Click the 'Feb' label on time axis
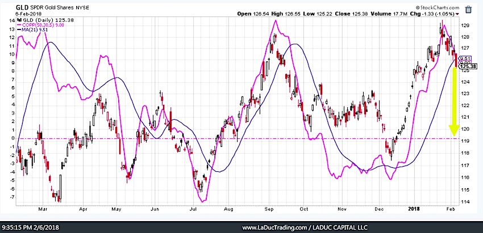The height and width of the screenshot is (233, 483). pos(451,209)
